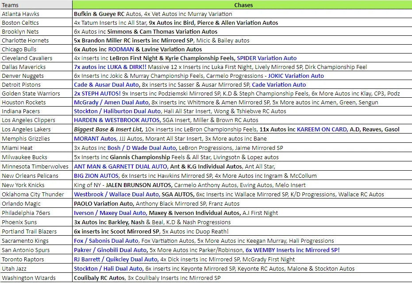Click the 7x autos inc LUKA & DIRK text
This screenshot has height=283, width=412.
110,67
